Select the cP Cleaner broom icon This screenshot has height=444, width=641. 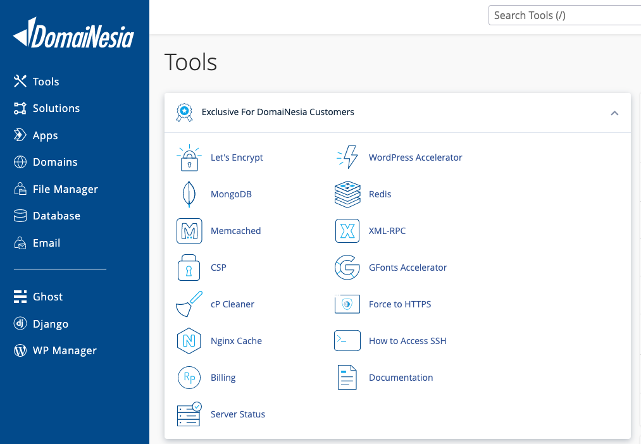(189, 304)
